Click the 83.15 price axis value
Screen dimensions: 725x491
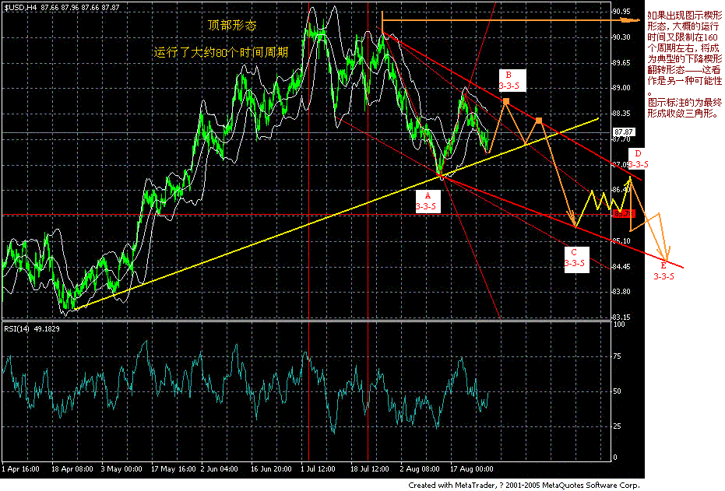(x=621, y=317)
